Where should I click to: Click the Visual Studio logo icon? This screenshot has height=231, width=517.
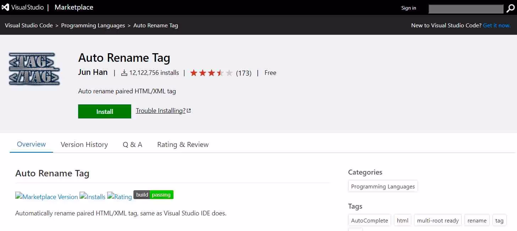click(x=5, y=7)
